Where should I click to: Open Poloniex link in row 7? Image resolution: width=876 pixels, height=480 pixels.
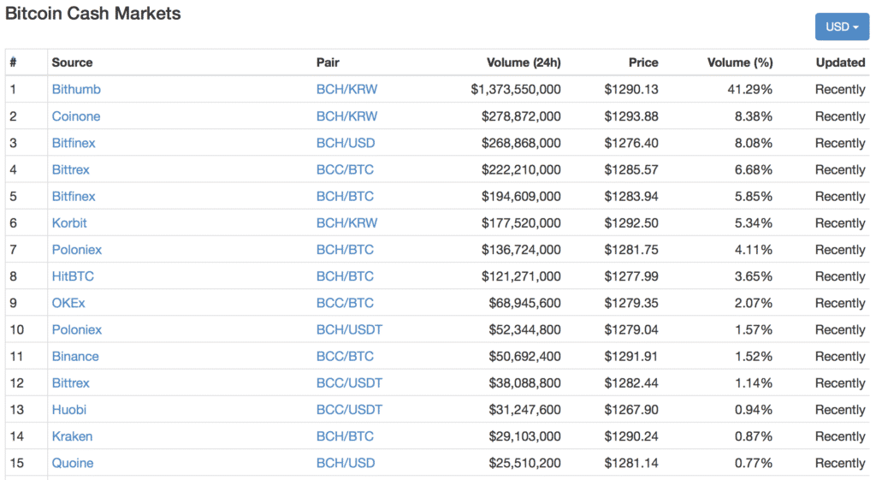tap(76, 250)
